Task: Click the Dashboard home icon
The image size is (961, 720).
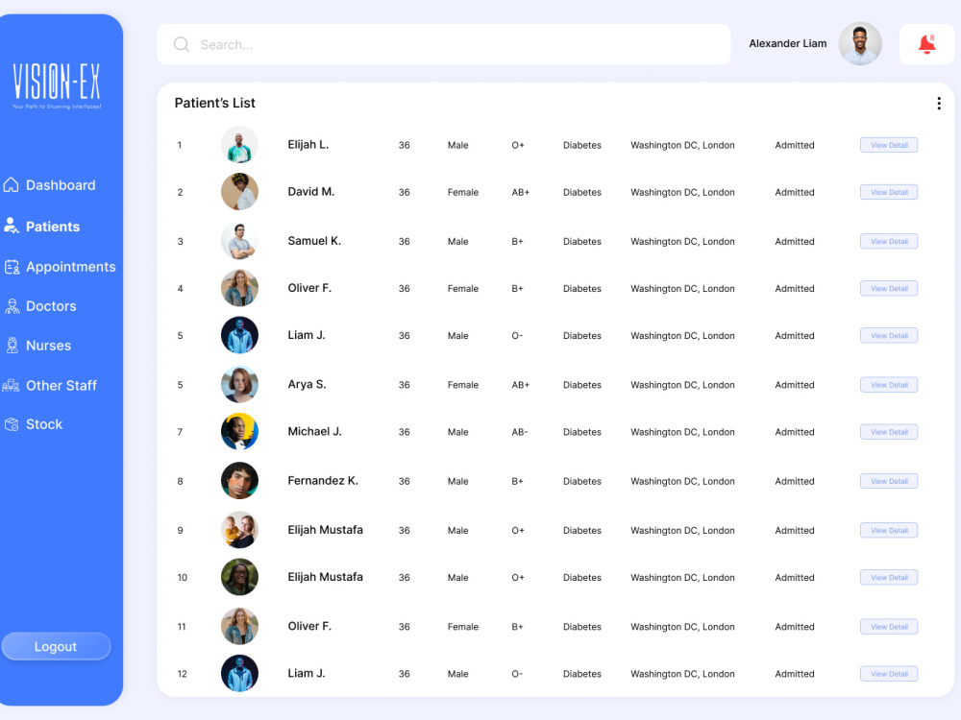Action: (11, 185)
